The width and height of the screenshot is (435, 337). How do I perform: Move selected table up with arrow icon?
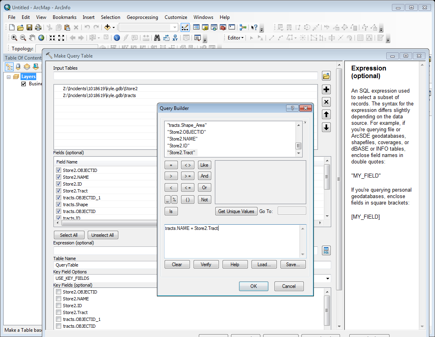point(326,114)
